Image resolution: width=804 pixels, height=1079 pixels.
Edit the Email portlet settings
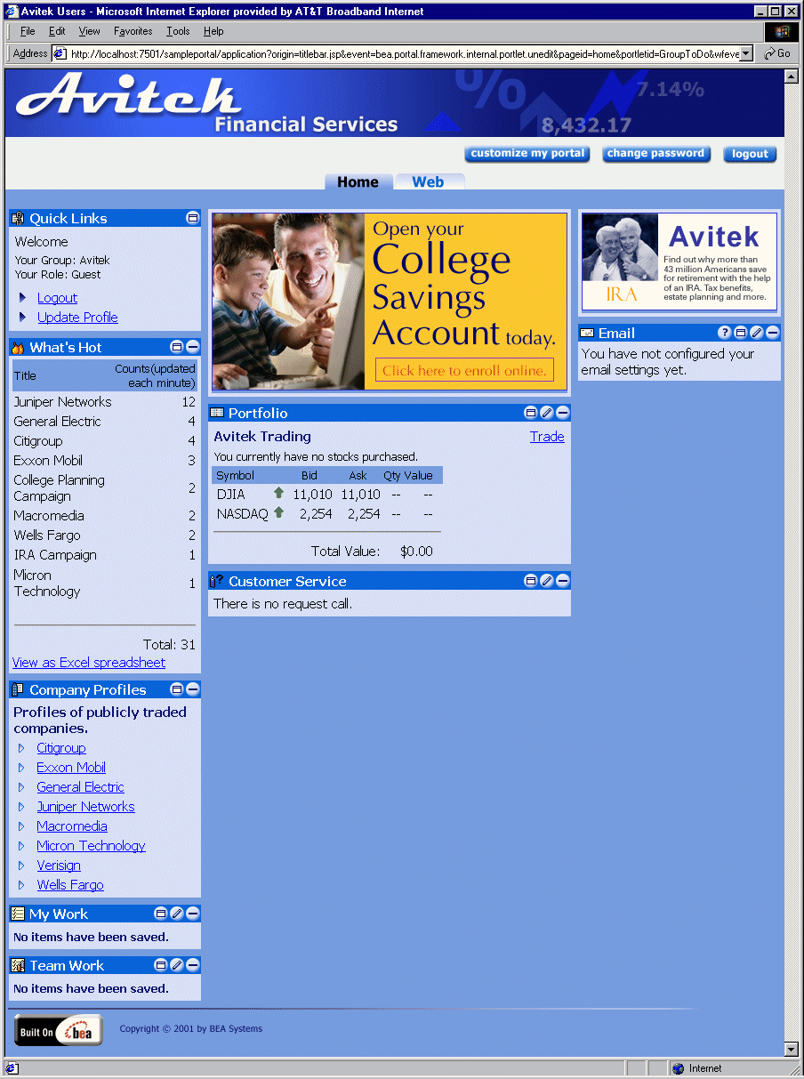click(x=757, y=333)
